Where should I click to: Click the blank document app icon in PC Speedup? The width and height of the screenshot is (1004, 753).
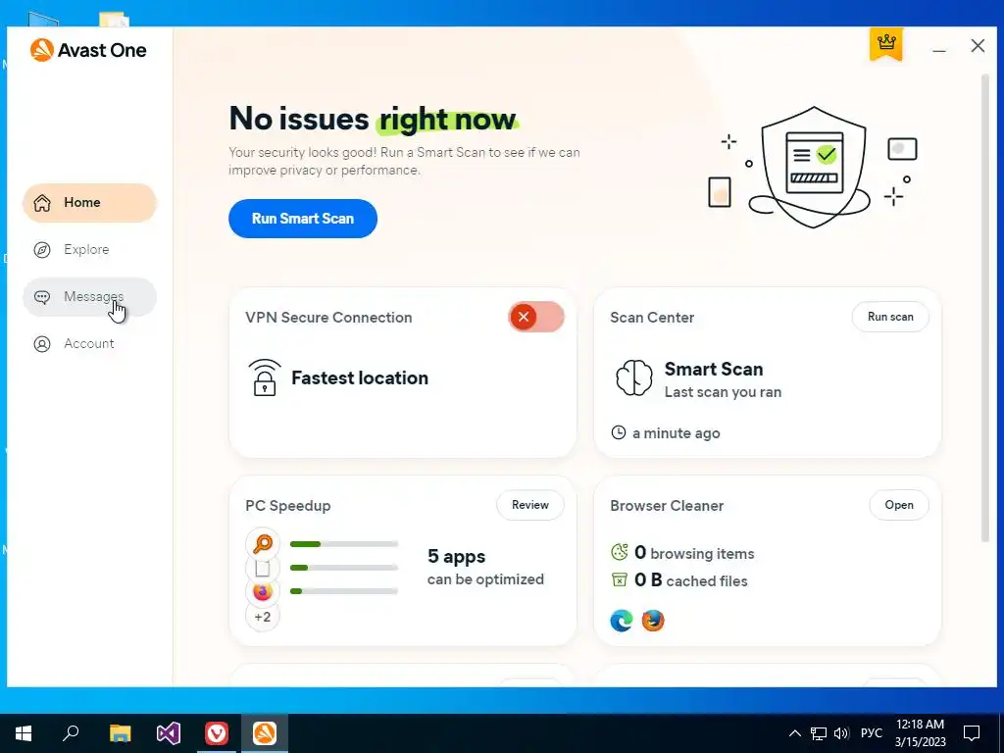pyautogui.click(x=263, y=569)
